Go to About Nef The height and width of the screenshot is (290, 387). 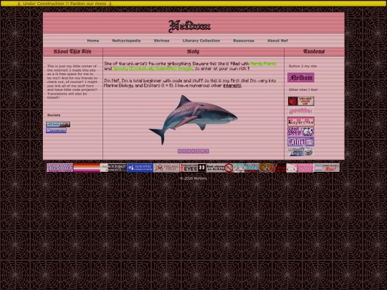[277, 41]
